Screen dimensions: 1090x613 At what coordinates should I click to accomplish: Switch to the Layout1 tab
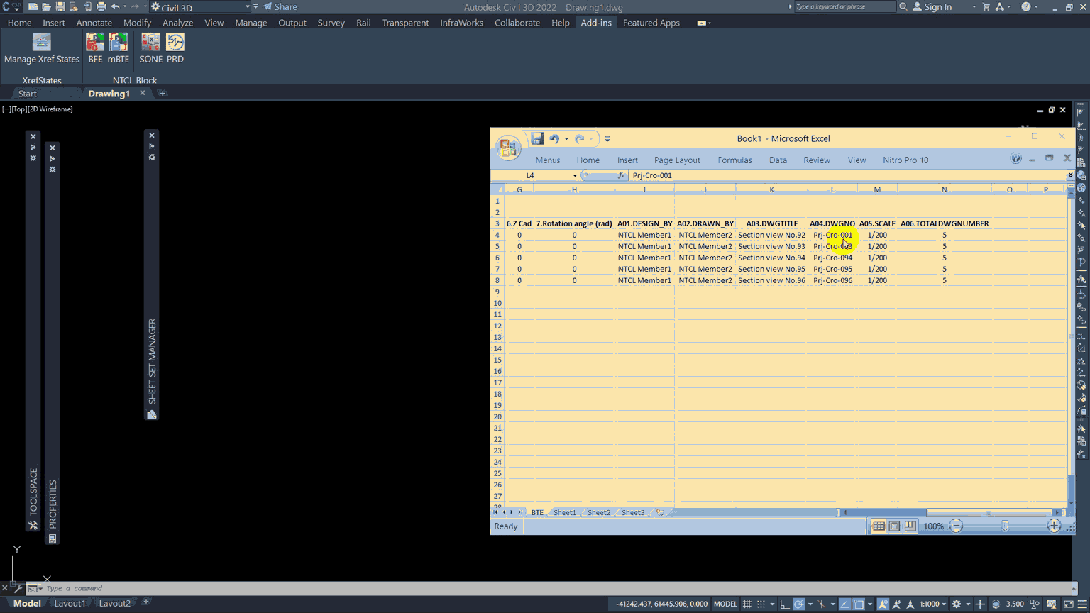[x=70, y=604]
